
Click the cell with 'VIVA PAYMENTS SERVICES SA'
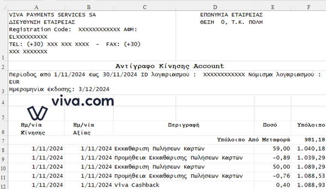click(x=92, y=36)
